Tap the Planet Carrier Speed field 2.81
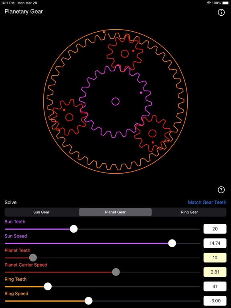The width and height of the screenshot is (231, 308). click(215, 272)
